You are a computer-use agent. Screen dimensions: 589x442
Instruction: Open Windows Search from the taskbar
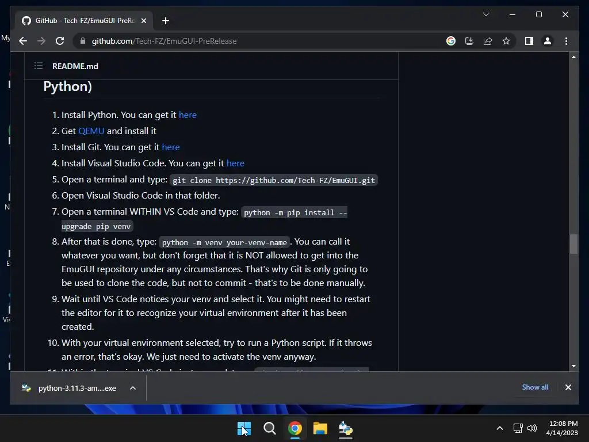click(269, 428)
